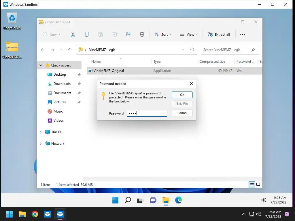Viewport: 295px width, 221px height.
Task: Switch to large icons view in status bar
Action: [258, 184]
